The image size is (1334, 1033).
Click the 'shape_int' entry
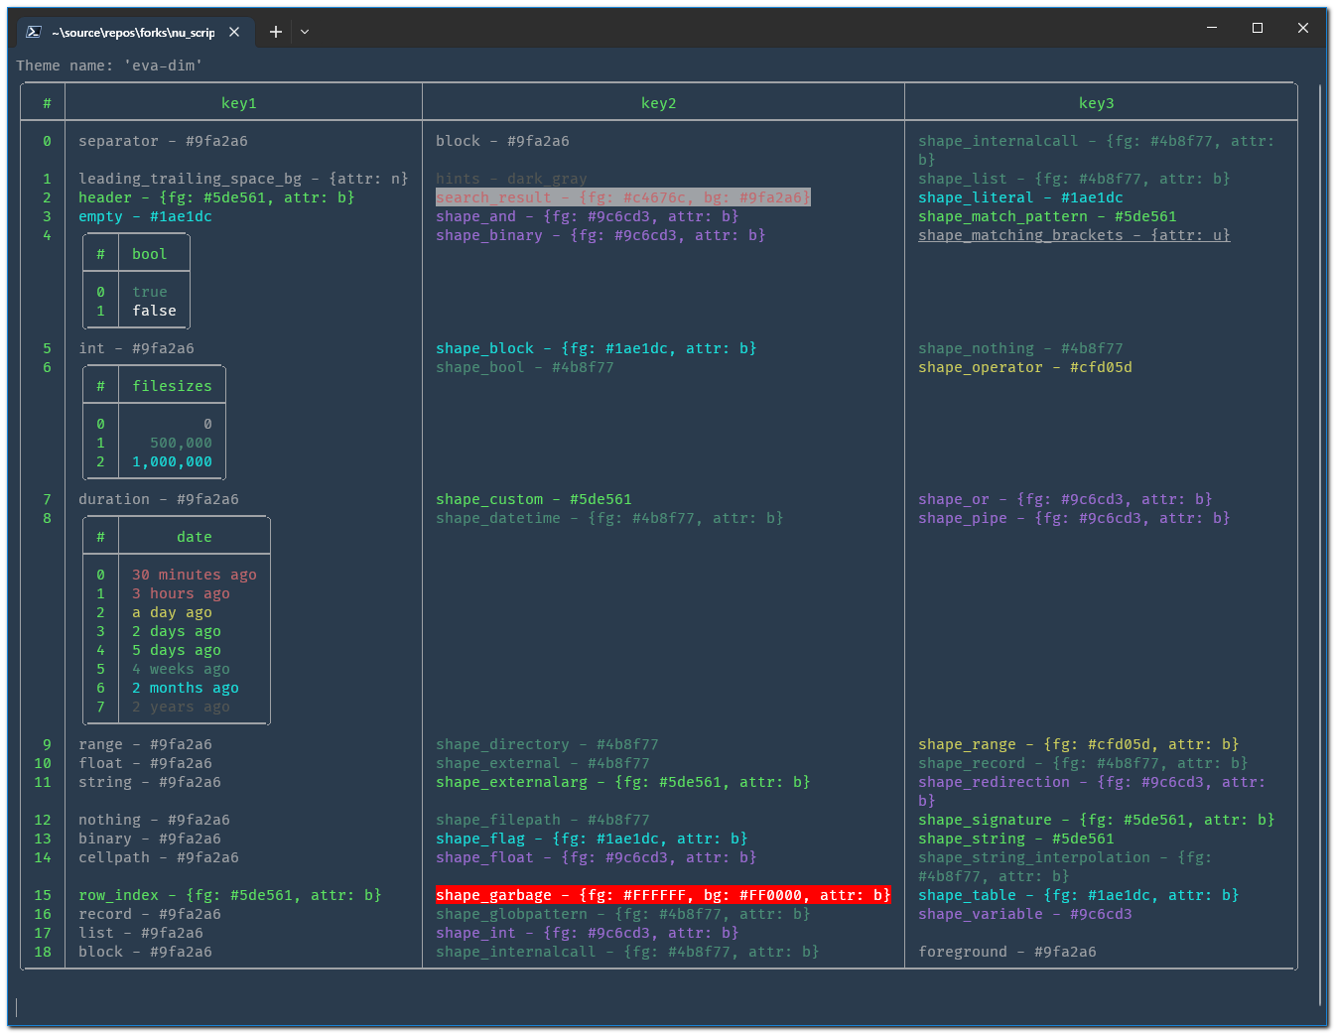[588, 933]
